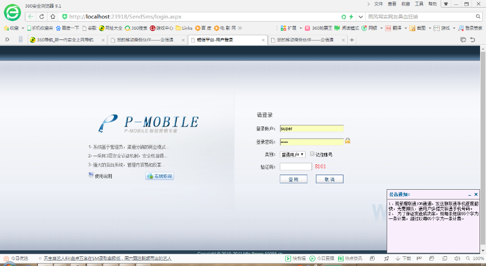486x266 pixels.
Task: Open the 文件 menu
Action: (379, 4)
